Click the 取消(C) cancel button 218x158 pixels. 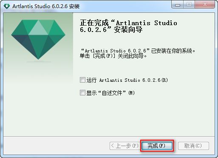click(193, 146)
